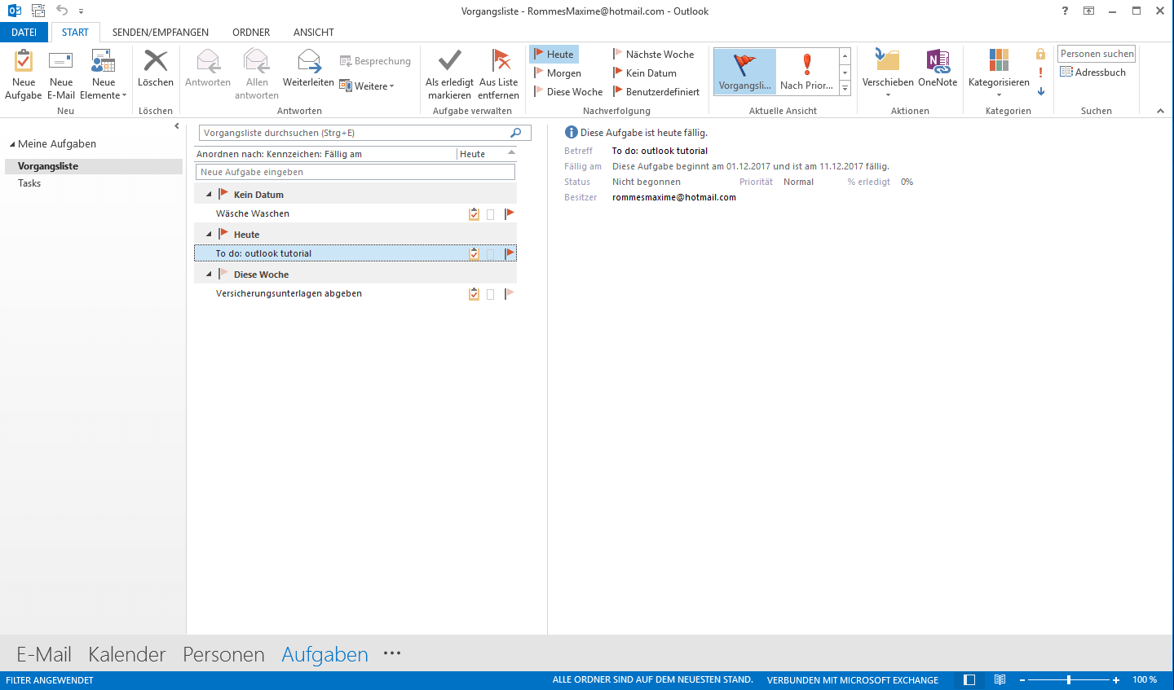Select Tasks in the folder pane
Viewport: 1174px width, 690px height.
pos(29,183)
